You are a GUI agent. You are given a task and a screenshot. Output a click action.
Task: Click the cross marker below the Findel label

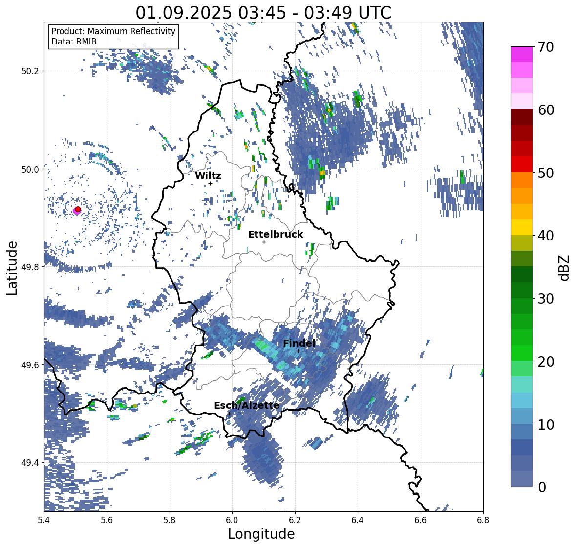[x=298, y=351]
